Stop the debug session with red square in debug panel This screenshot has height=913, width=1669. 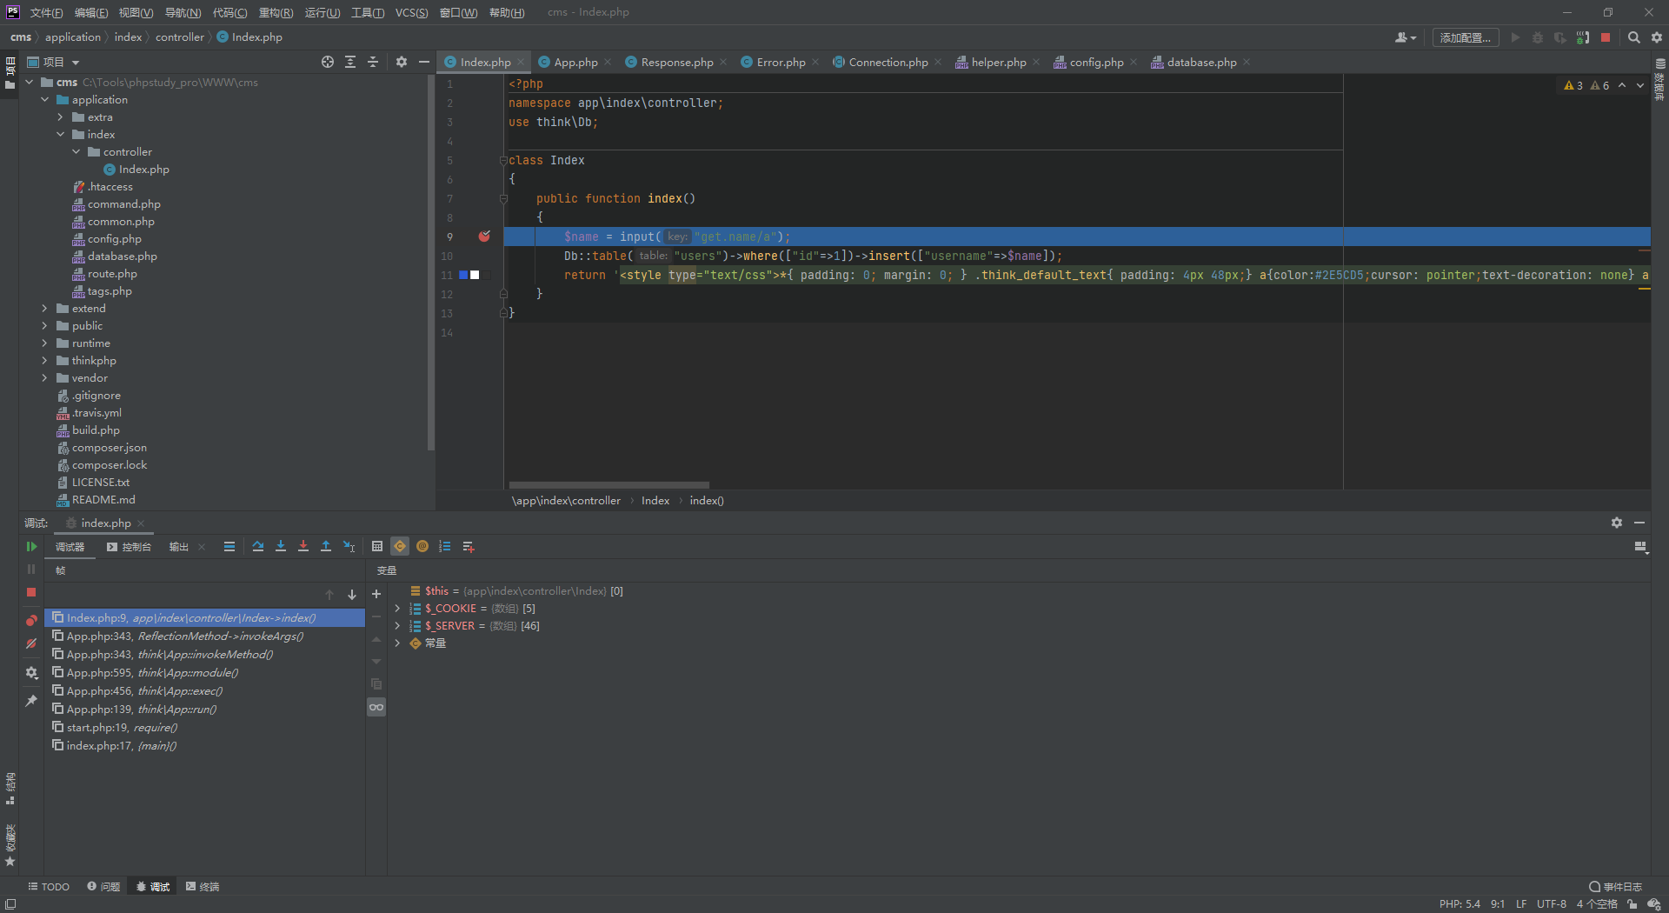[31, 592]
